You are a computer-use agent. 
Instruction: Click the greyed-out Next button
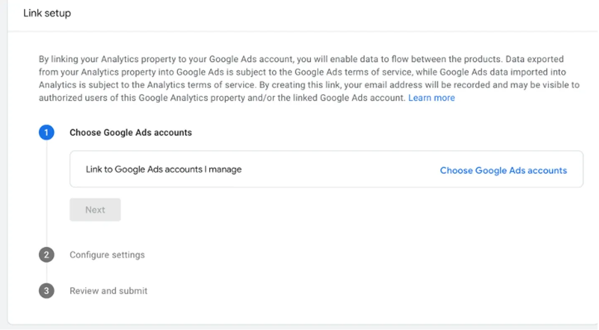pos(95,210)
